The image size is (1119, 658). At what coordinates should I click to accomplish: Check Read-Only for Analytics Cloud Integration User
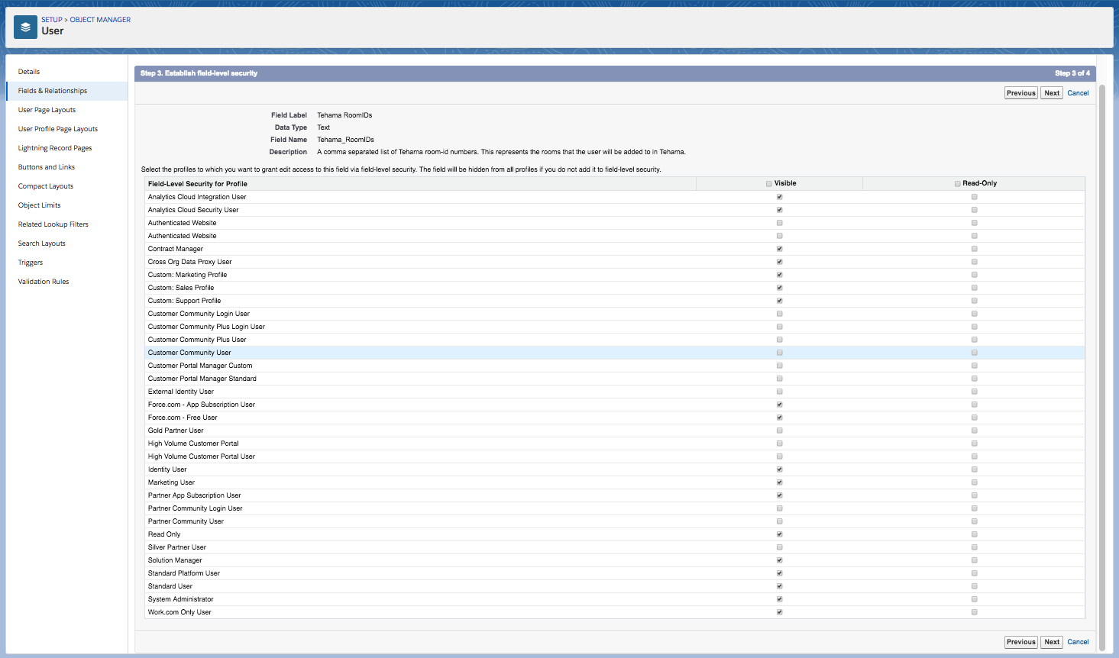click(x=975, y=197)
